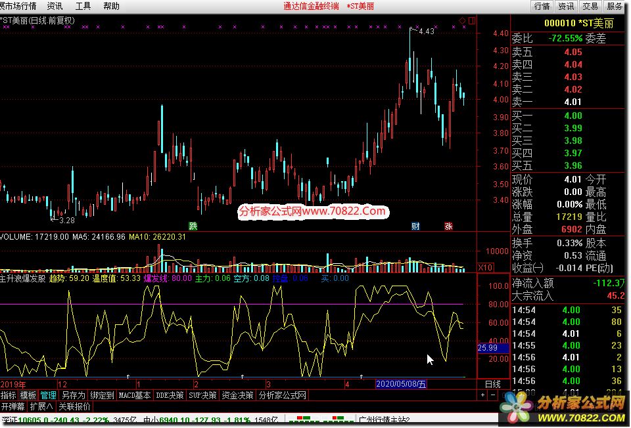The height and width of the screenshot is (428, 631).
Task: Open the 工具 menu
Action: click(x=83, y=6)
